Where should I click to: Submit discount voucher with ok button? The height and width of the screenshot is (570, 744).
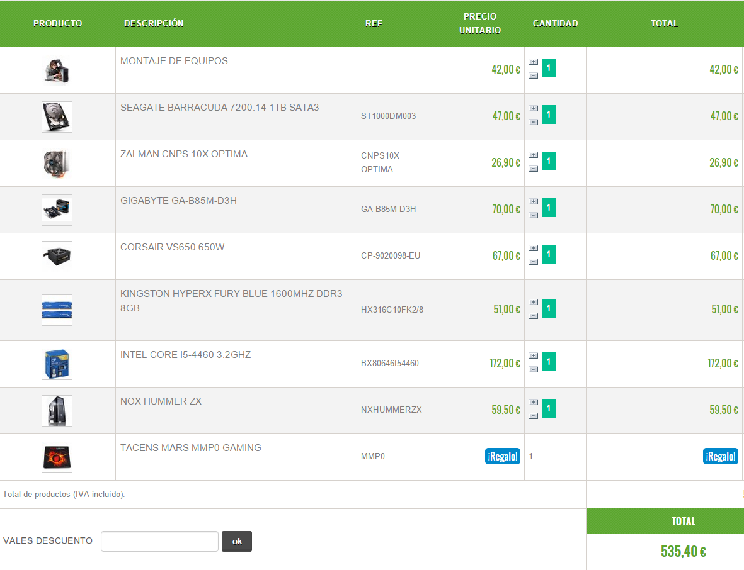click(x=237, y=541)
